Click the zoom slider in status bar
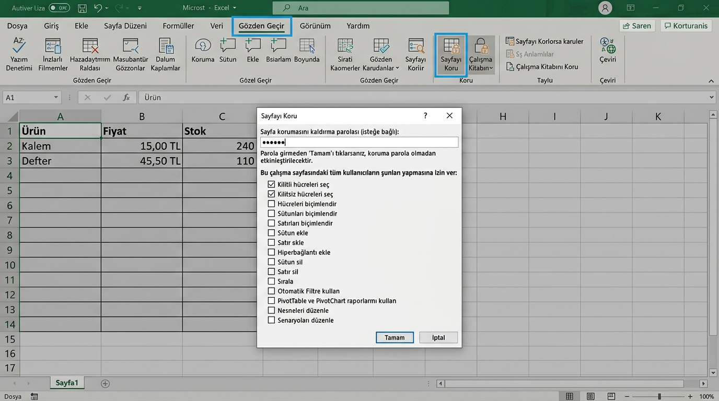The image size is (719, 401). coord(659,397)
